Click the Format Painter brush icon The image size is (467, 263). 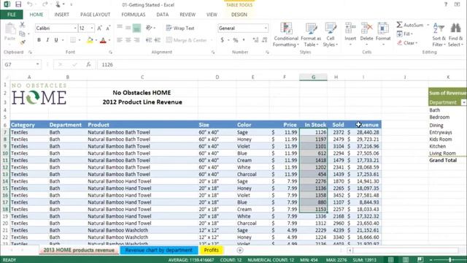[22, 42]
